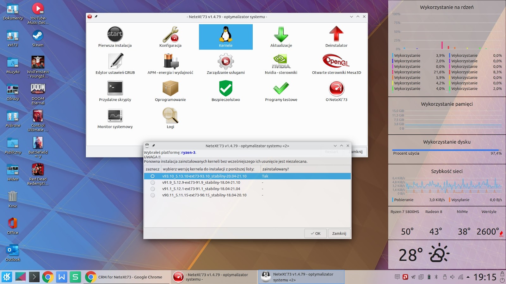
Task: Switch to NeteXt'73 optymalizator systemu taskbar entry
Action: coord(214,277)
